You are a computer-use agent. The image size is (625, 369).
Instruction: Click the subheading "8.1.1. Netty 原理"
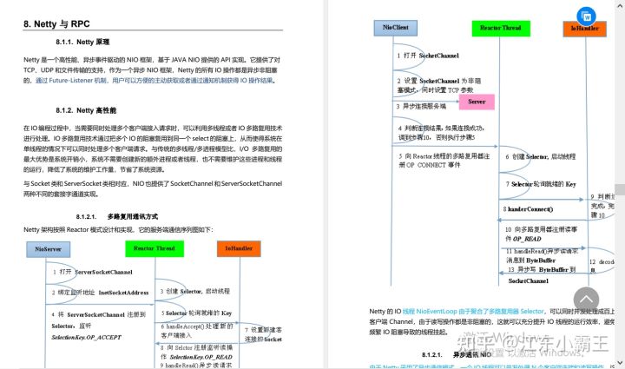tap(82, 42)
